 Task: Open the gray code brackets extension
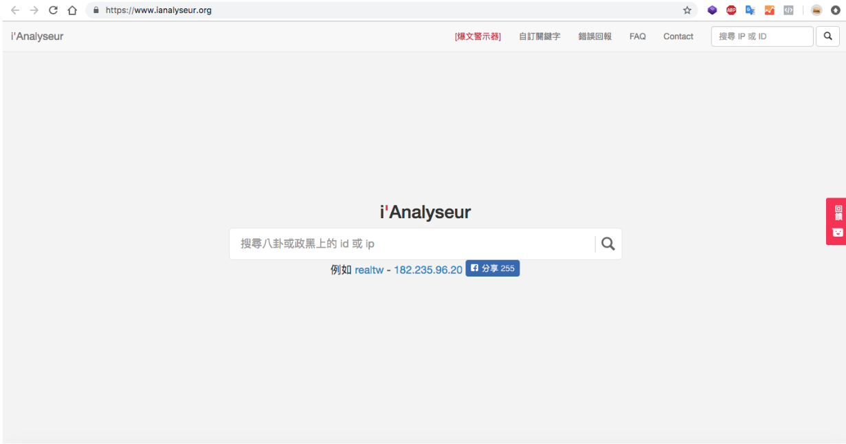pyautogui.click(x=788, y=10)
